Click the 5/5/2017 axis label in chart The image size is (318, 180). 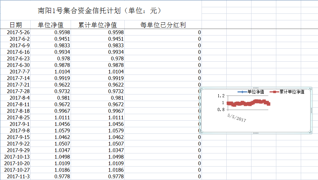coord(237,118)
